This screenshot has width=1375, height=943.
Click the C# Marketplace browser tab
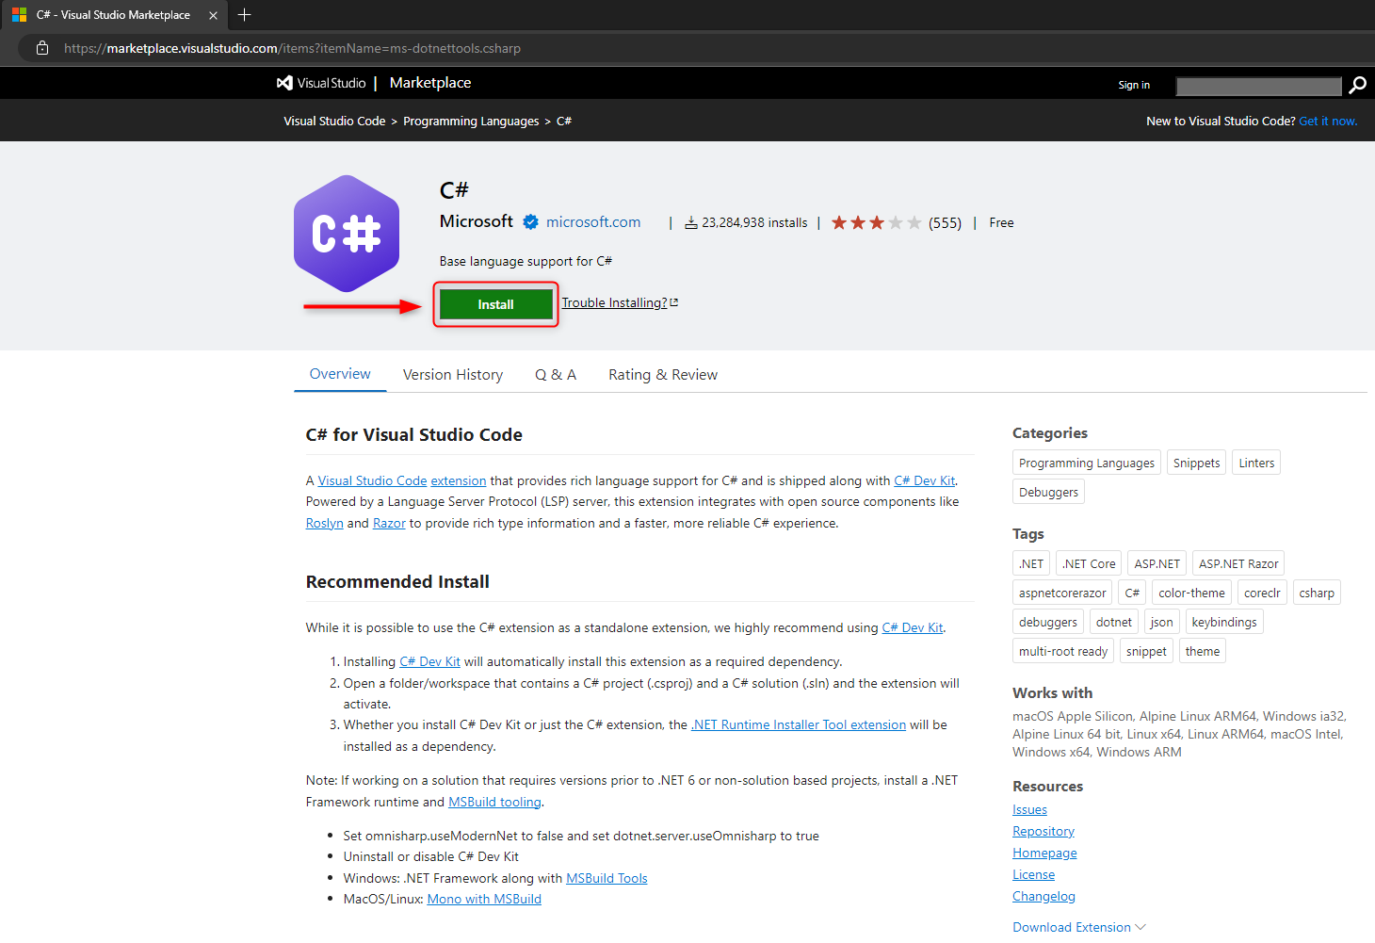[113, 15]
